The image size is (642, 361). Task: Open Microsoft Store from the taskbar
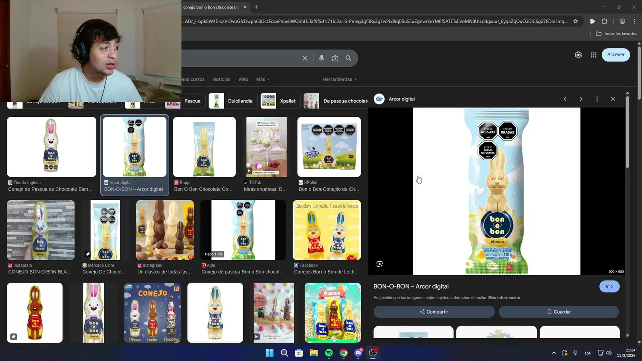299,353
